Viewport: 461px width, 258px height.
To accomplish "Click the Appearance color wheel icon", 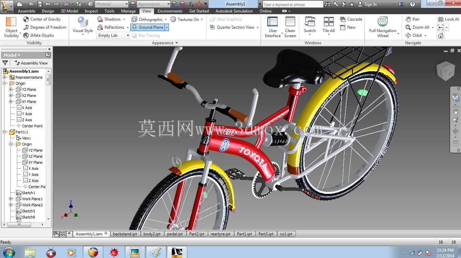I will [x=133, y=4].
